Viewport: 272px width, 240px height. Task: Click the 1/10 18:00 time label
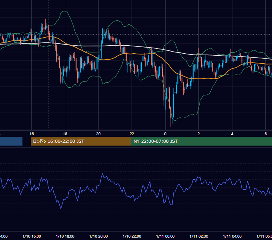65,236
